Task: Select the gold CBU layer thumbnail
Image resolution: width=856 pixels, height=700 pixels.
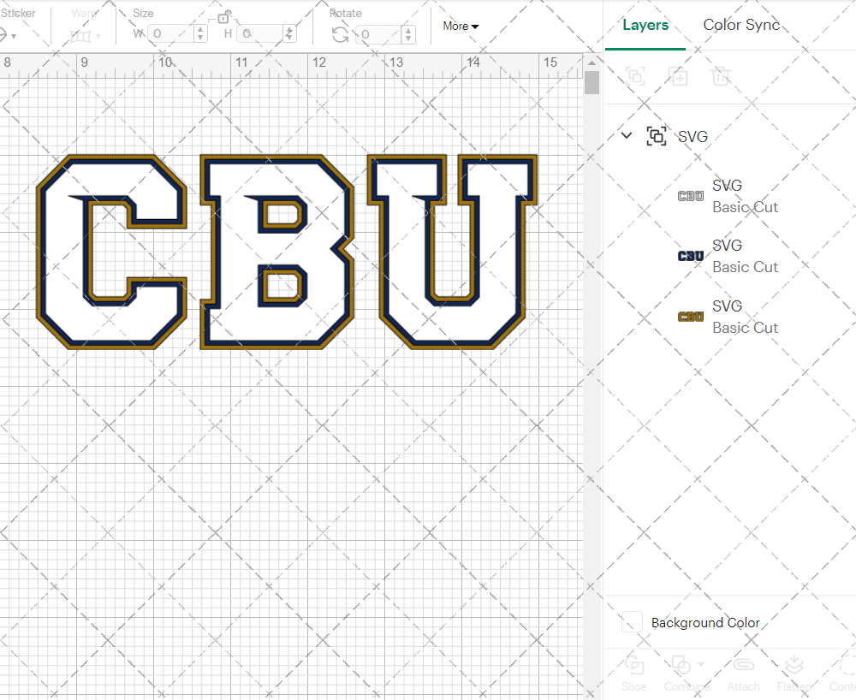Action: tap(691, 316)
